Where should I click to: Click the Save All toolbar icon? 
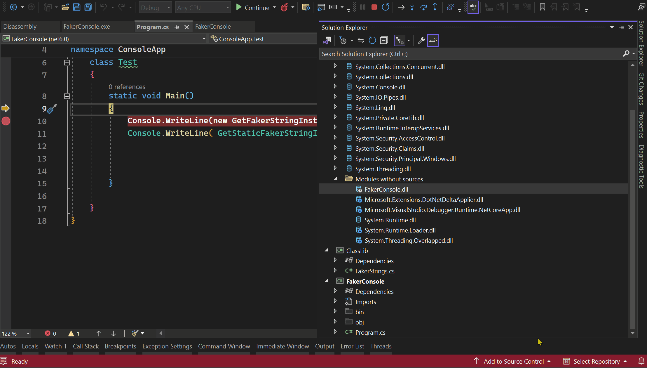(88, 7)
